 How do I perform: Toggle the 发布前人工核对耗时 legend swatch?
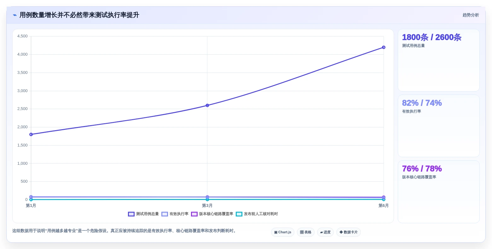tap(239, 214)
